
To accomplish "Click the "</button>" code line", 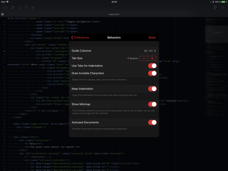I will [36, 35].
